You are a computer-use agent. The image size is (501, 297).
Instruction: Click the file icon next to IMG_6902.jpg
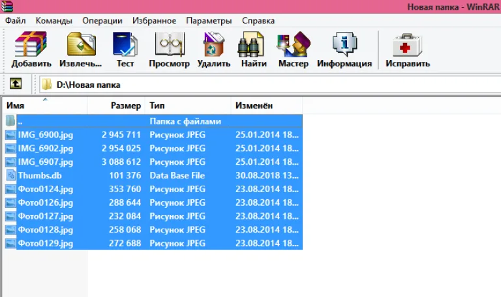click(10, 148)
